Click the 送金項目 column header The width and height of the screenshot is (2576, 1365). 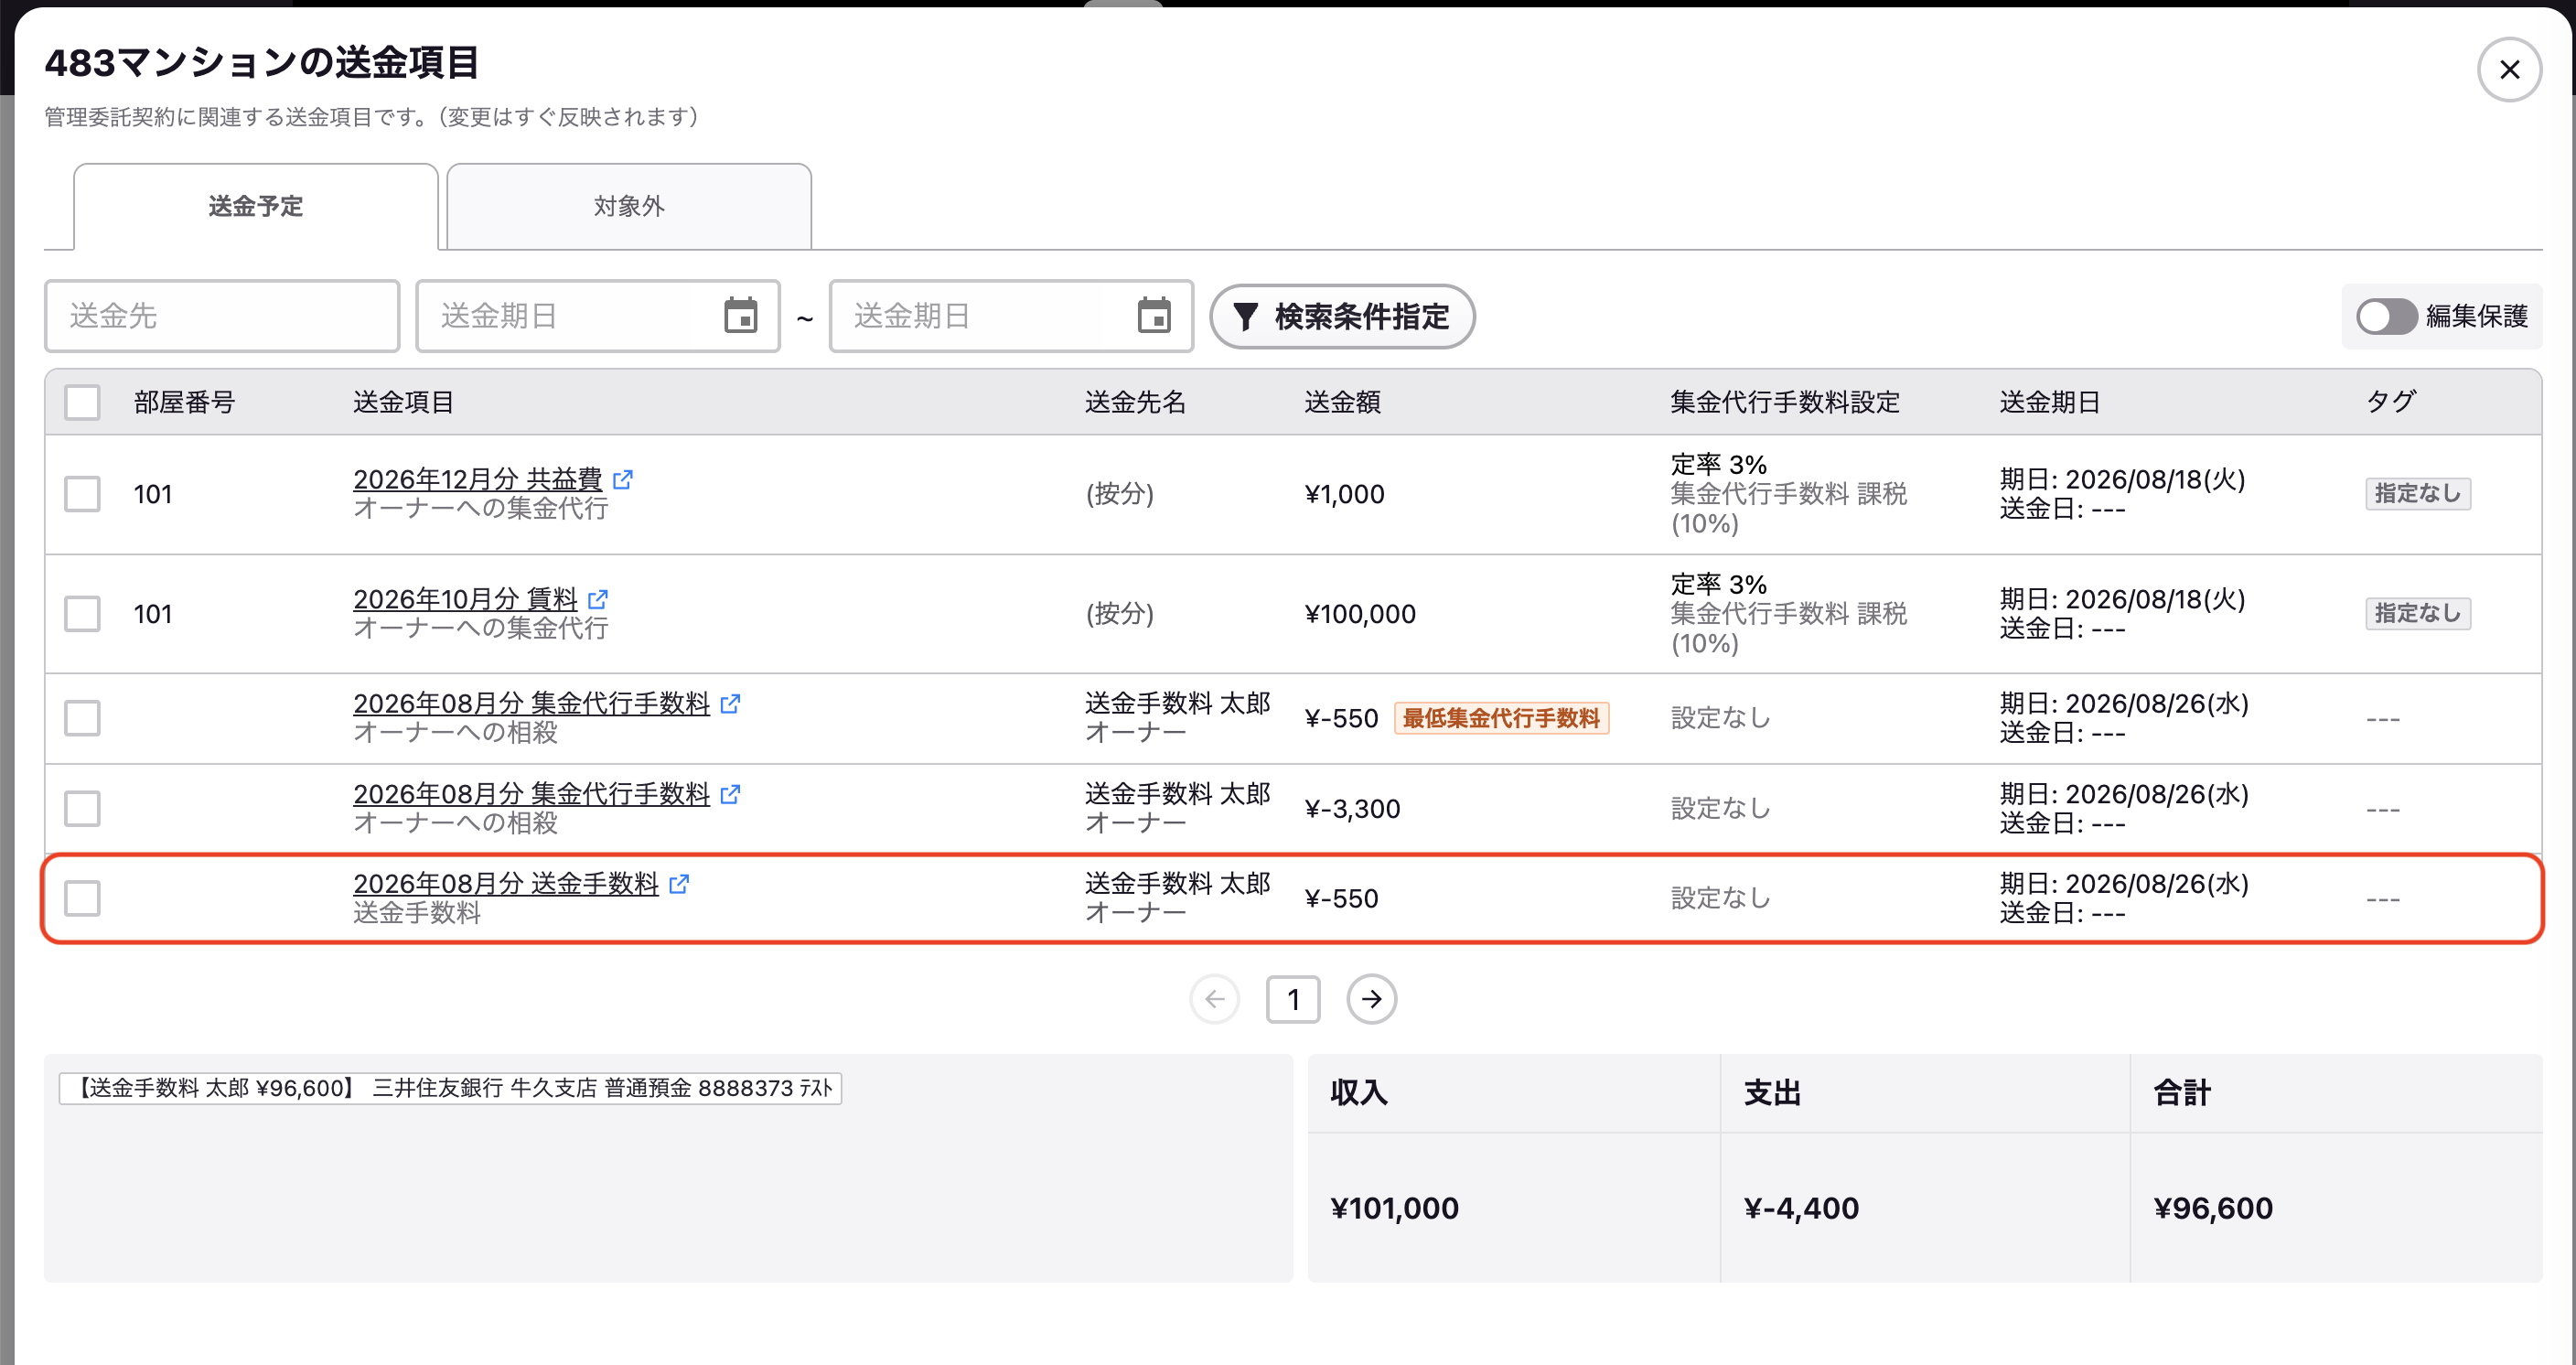tap(404, 403)
